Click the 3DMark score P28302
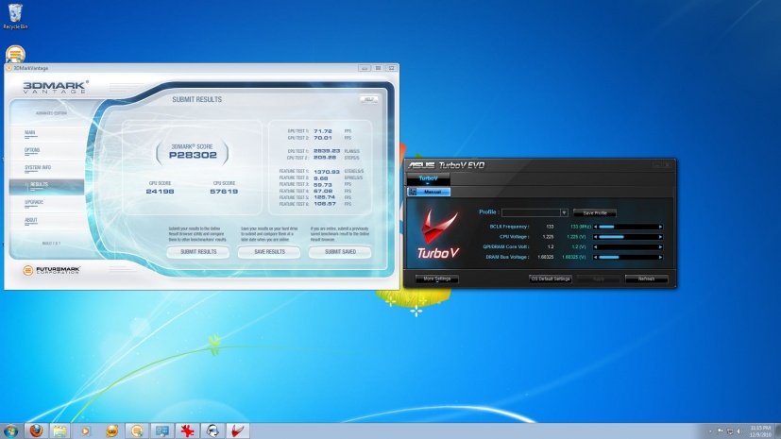Image resolution: width=781 pixels, height=439 pixels. (193, 155)
